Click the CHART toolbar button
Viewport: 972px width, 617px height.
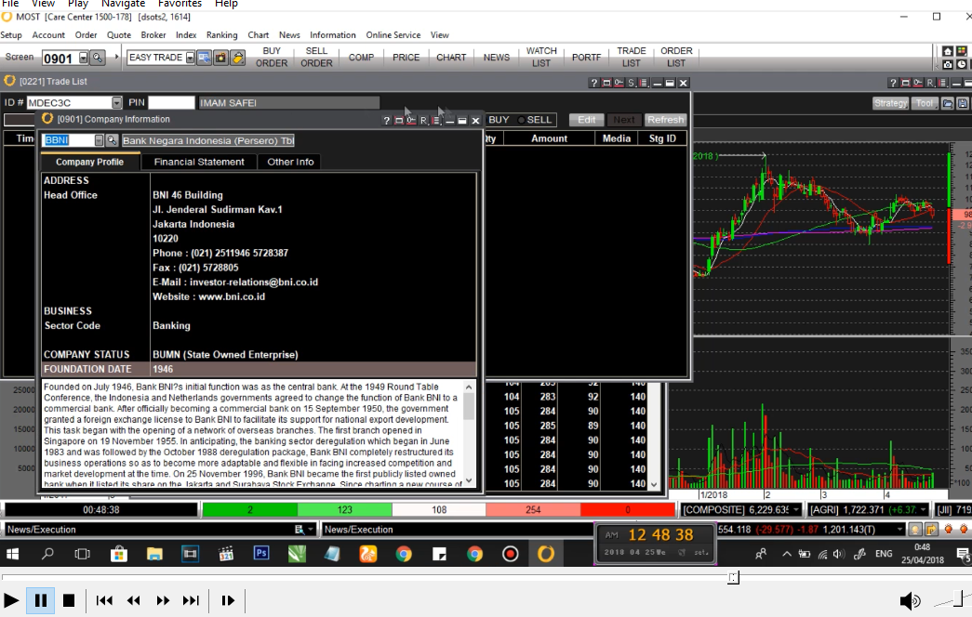(x=451, y=57)
